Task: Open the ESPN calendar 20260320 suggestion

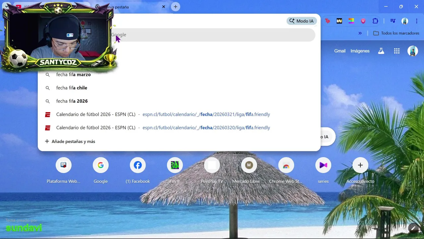Action: coord(179,128)
